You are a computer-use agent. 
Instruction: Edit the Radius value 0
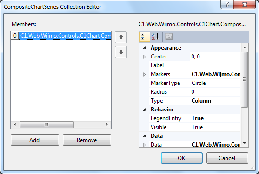pos(215,92)
